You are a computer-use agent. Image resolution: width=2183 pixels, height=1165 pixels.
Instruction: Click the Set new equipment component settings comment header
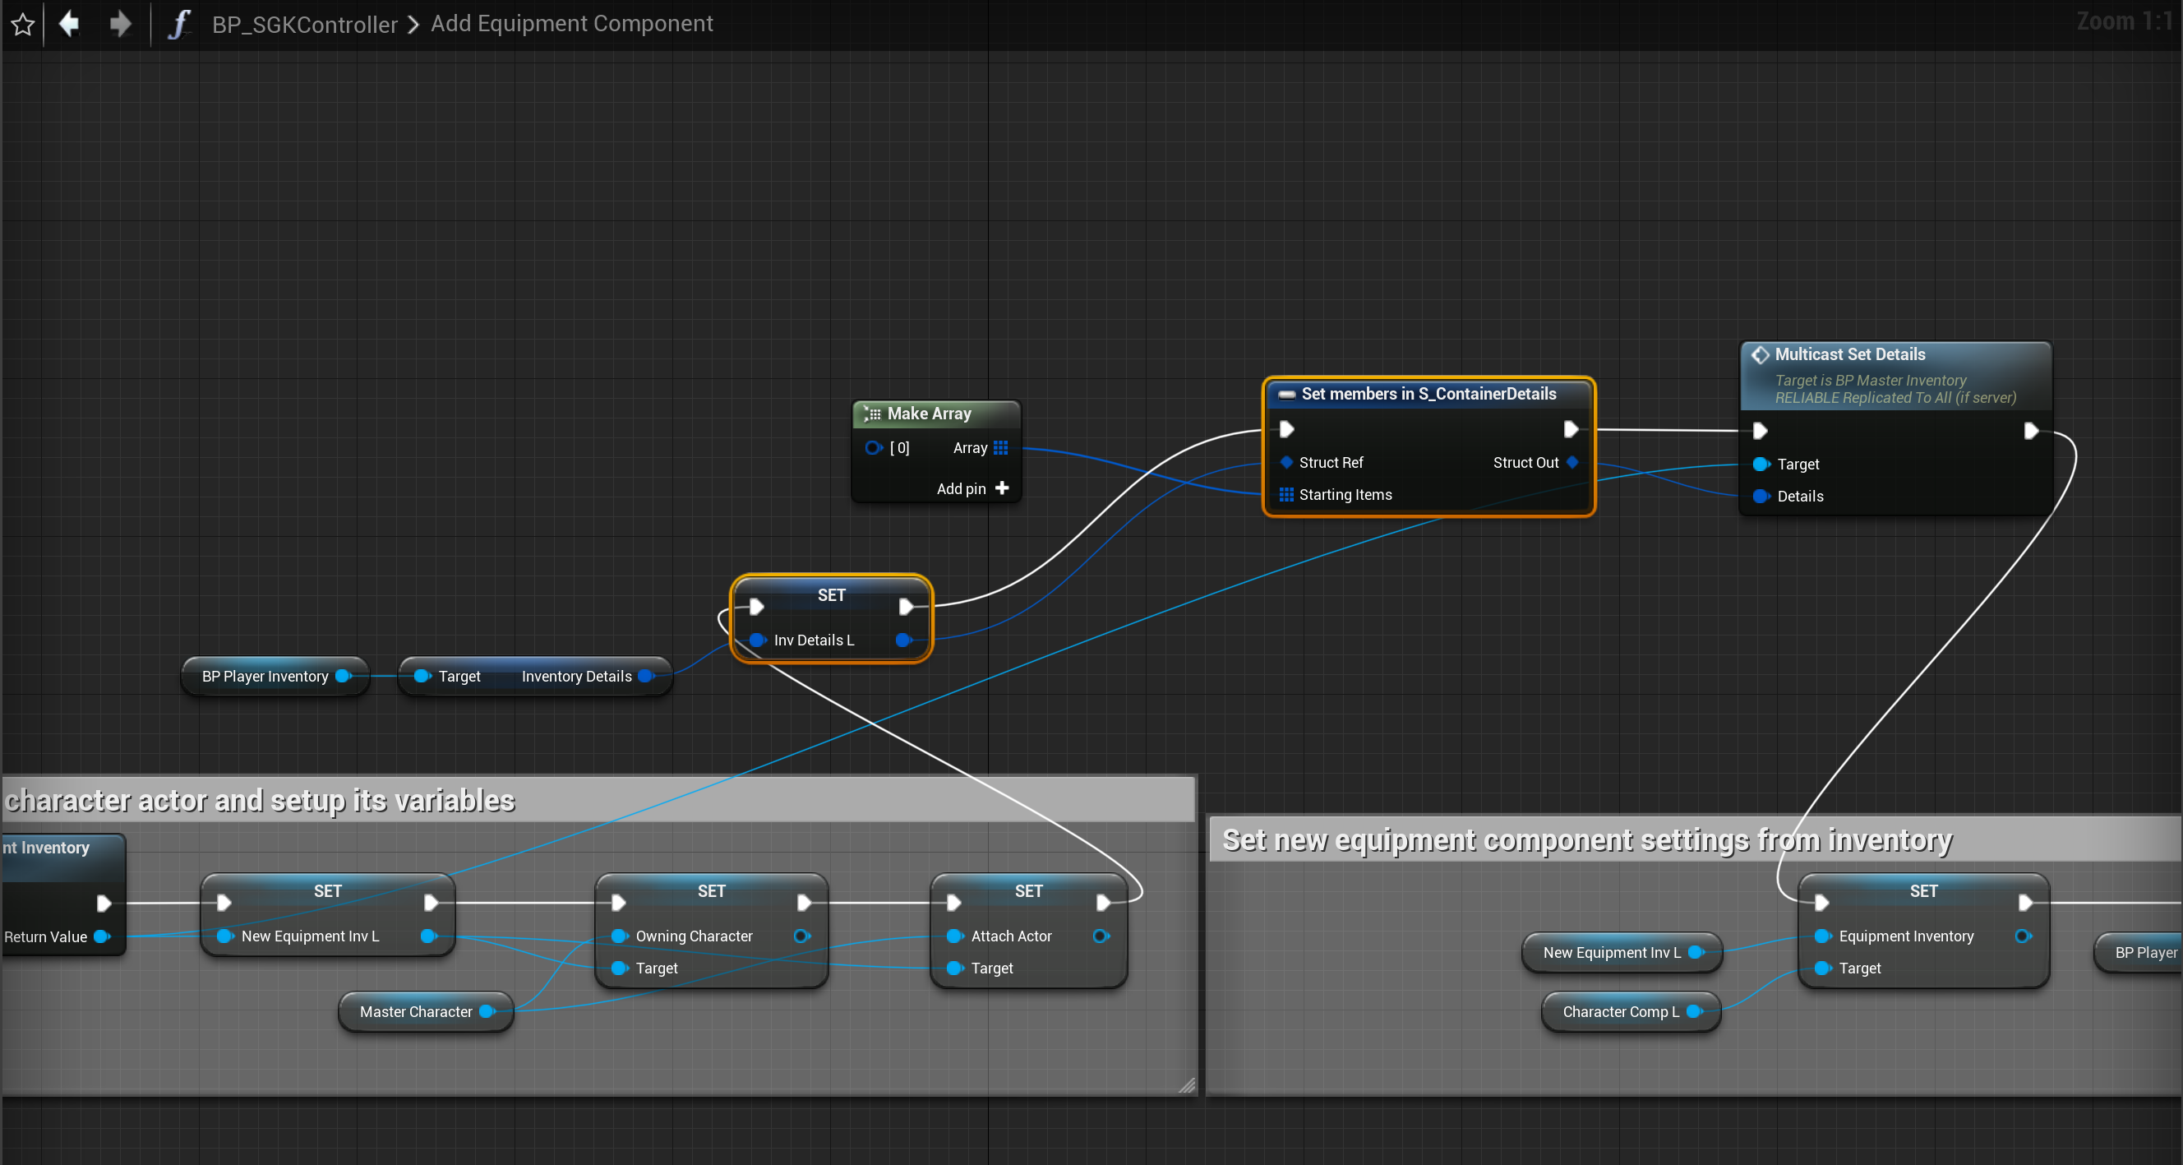1586,839
